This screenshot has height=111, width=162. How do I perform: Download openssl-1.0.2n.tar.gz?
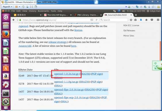coord(66,74)
